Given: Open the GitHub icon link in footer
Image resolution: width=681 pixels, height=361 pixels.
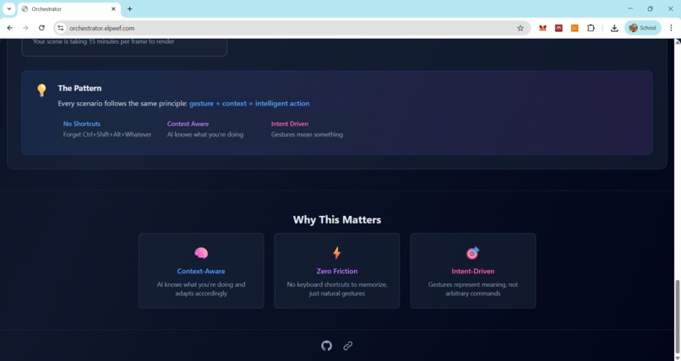Looking at the screenshot, I should [x=326, y=346].
